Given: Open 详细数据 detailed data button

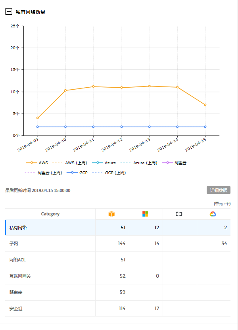Looking at the screenshot, I should click(x=218, y=190).
